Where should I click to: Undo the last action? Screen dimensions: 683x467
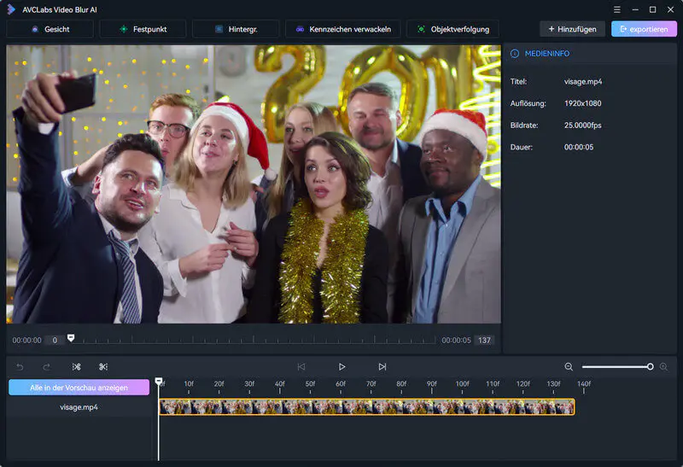point(20,367)
